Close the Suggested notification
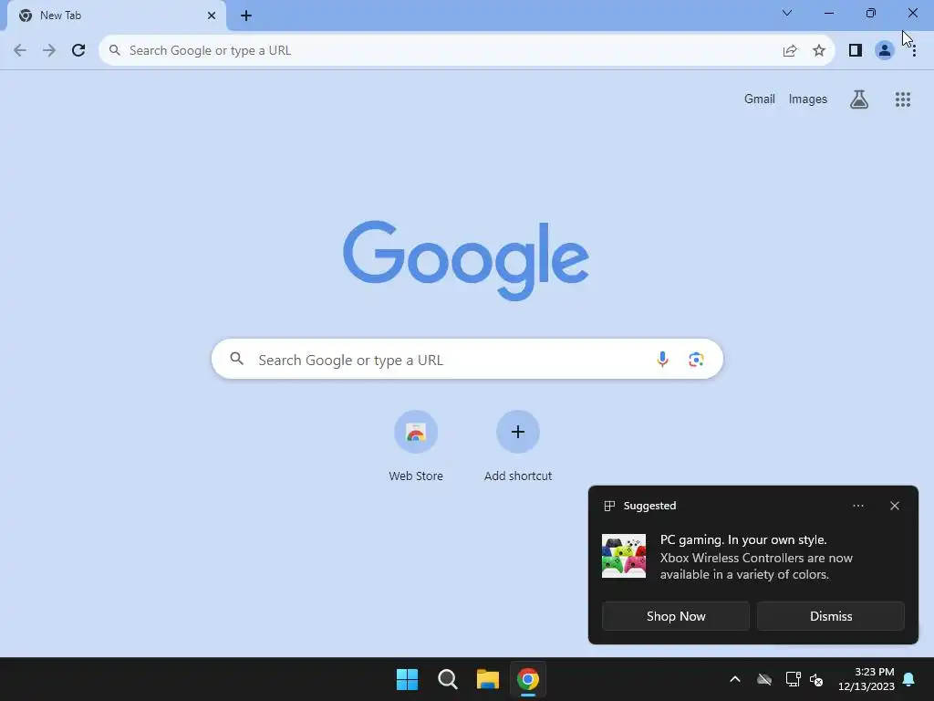Viewport: 934px width, 701px height. point(895,506)
